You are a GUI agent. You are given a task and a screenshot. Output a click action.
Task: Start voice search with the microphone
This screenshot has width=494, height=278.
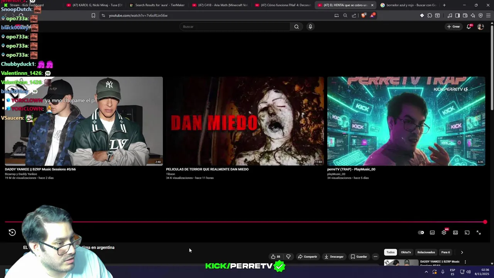310,27
